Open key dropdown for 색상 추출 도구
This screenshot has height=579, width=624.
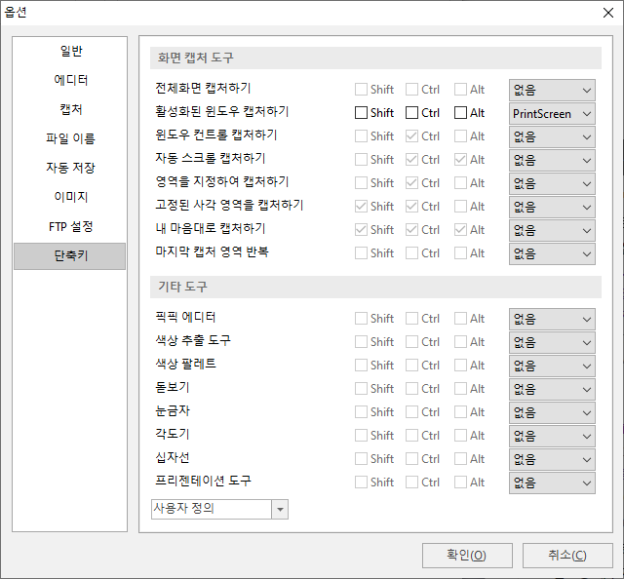pyautogui.click(x=552, y=343)
